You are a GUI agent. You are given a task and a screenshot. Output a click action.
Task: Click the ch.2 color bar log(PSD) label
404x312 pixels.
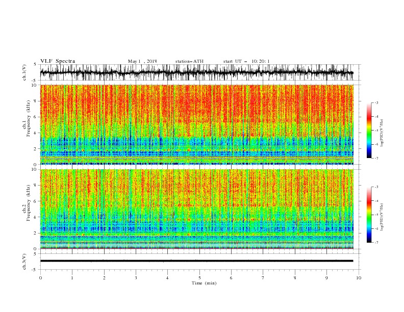382,217
